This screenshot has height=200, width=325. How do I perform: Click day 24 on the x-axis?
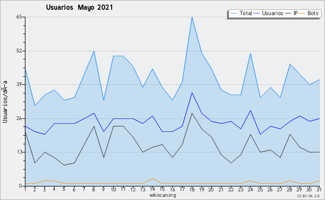pos(251,189)
